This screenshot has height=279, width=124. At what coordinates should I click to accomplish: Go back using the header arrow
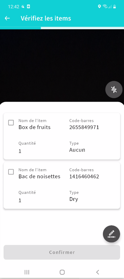point(7,18)
